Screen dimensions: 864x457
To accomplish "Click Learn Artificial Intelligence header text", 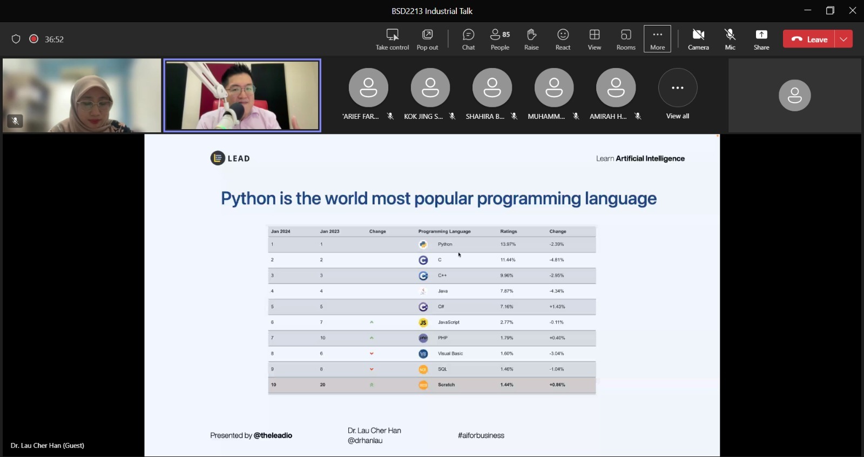I will (640, 158).
